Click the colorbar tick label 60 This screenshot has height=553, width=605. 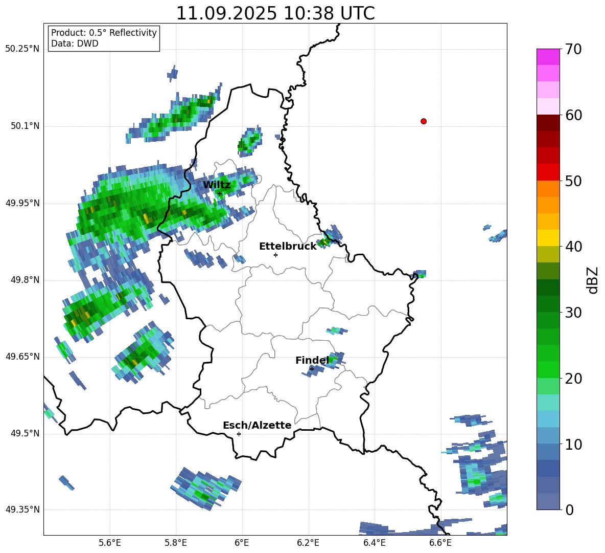tap(573, 115)
